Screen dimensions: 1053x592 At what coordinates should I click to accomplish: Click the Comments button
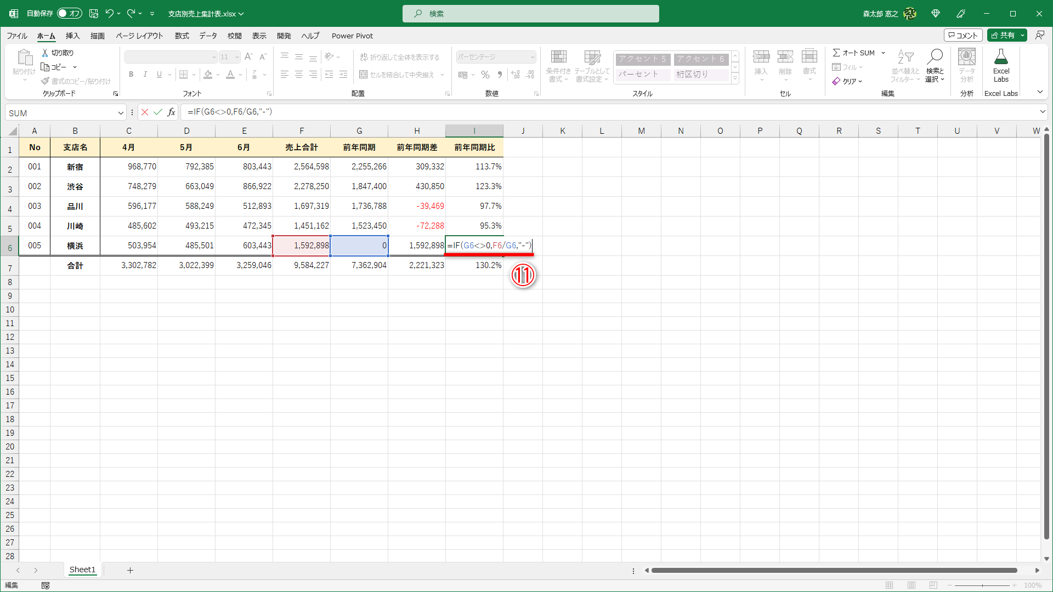963,36
